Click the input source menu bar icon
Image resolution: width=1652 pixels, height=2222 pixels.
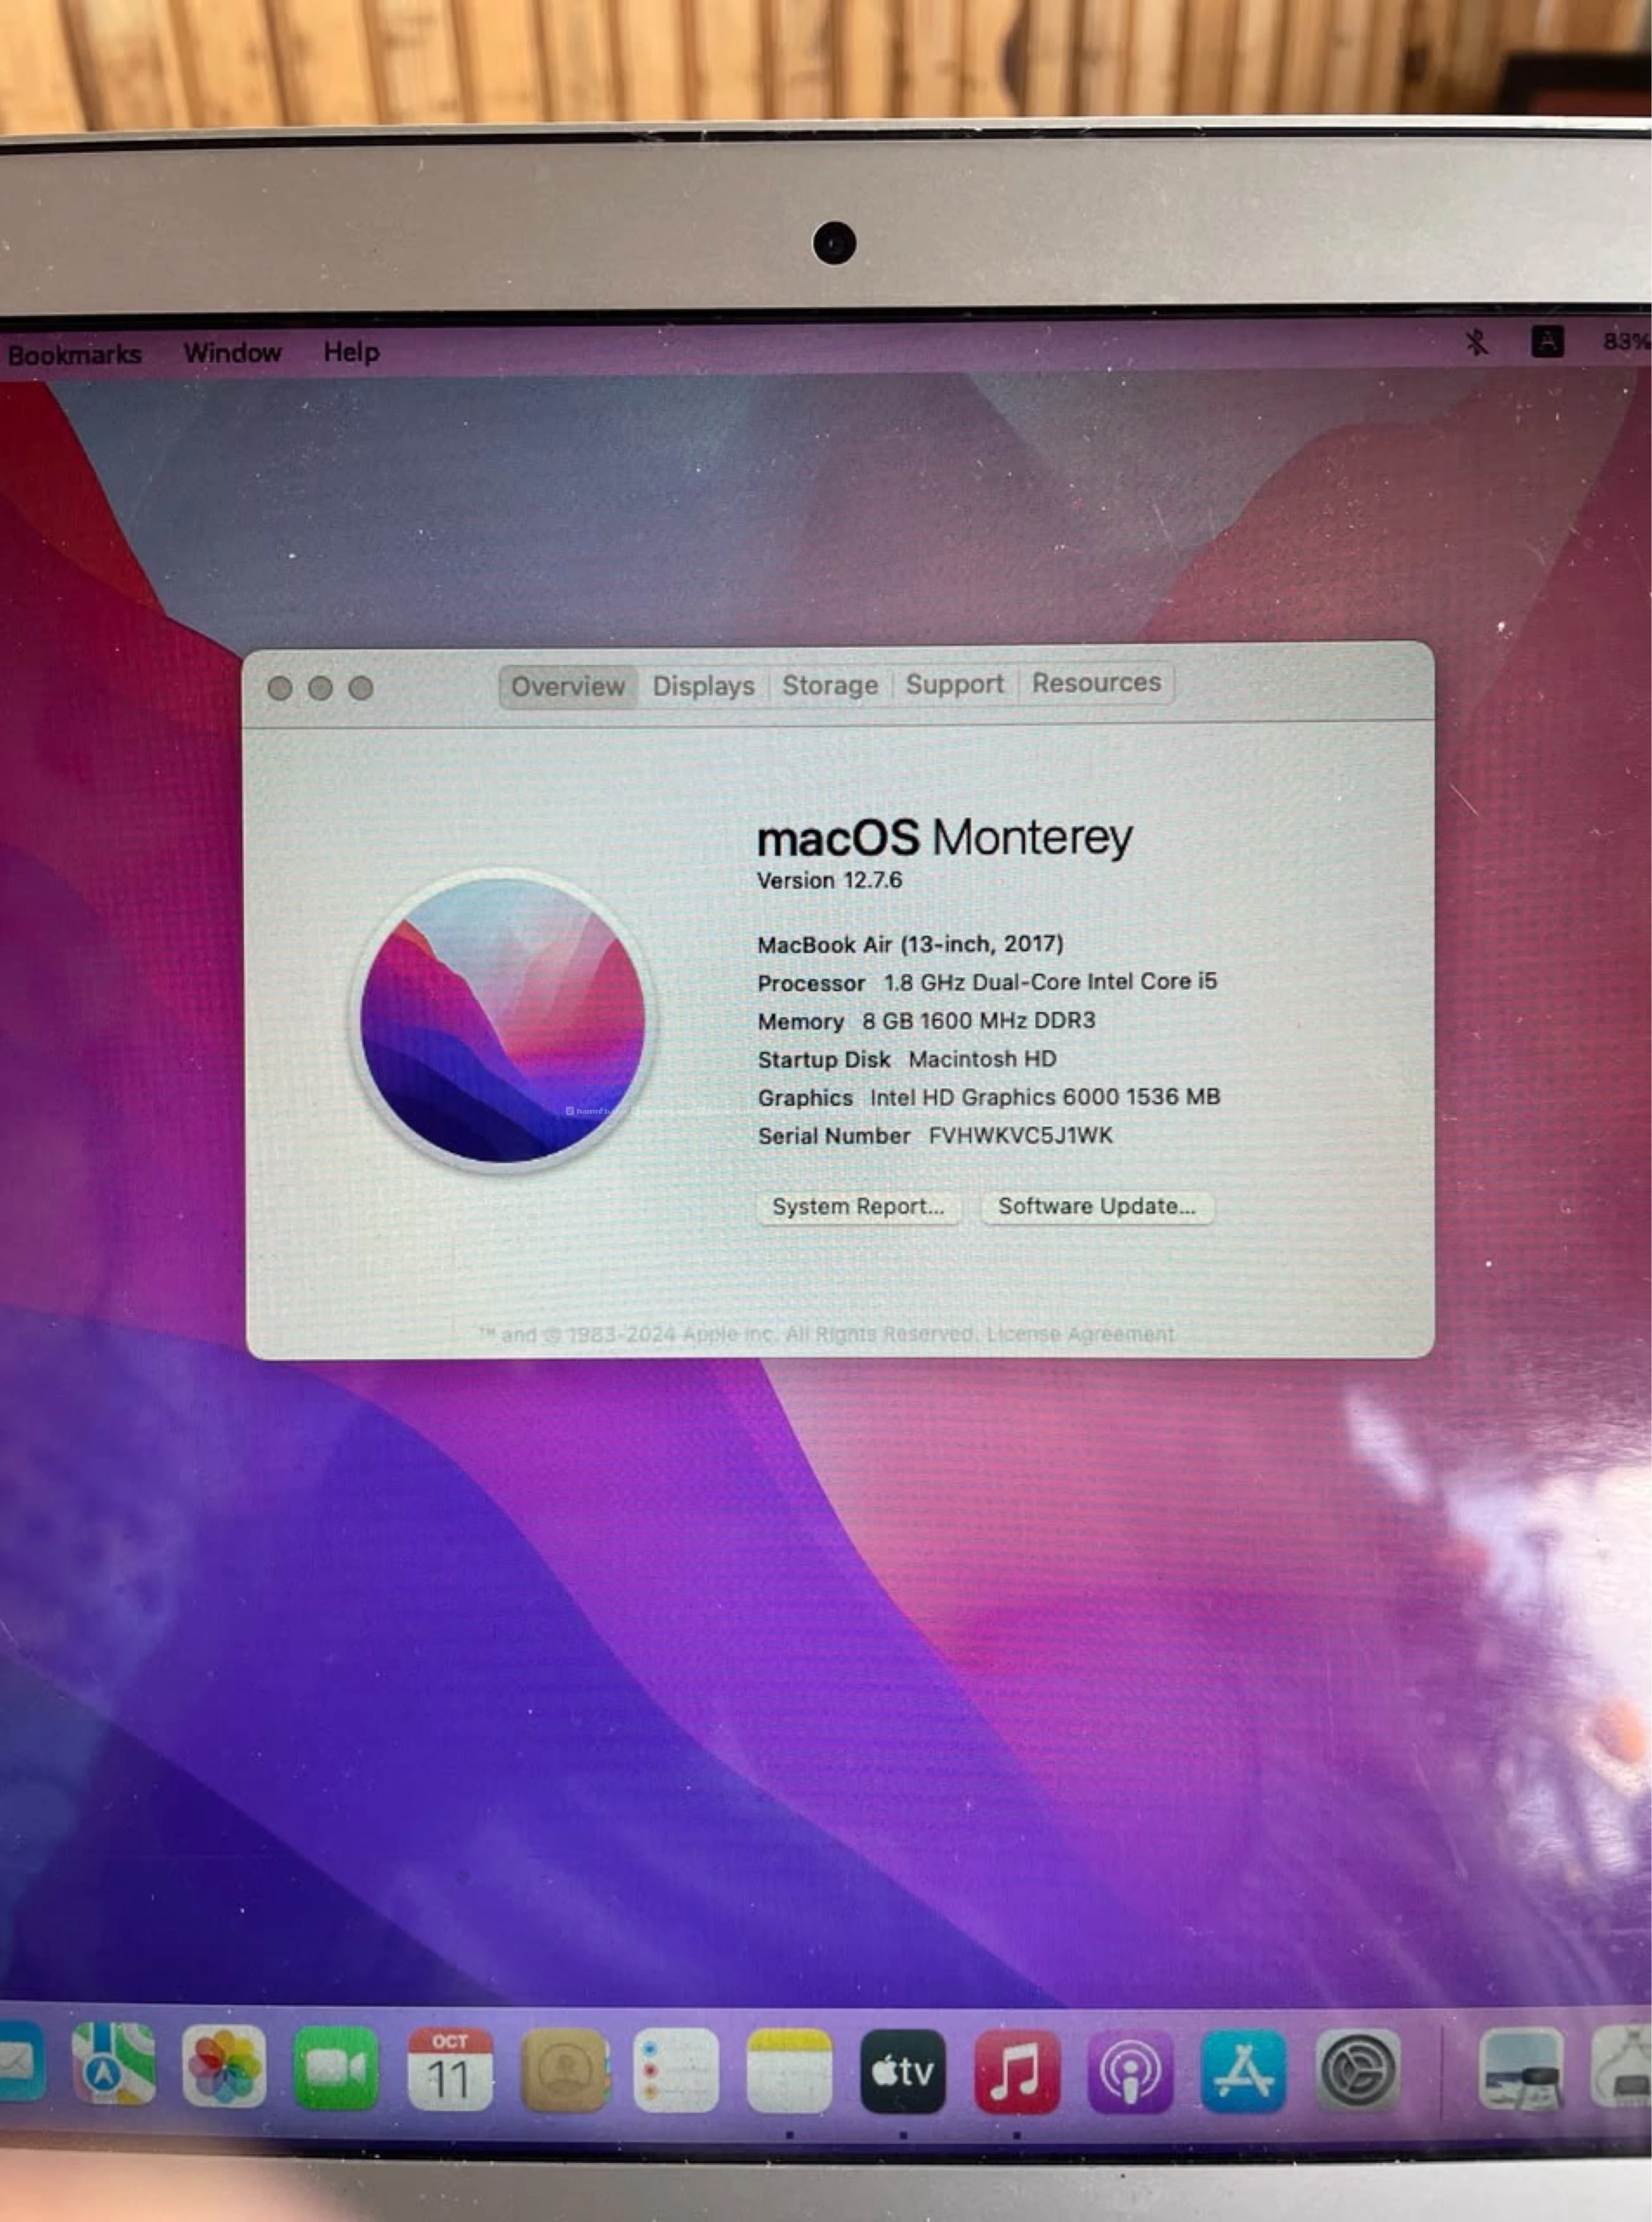coord(1547,342)
